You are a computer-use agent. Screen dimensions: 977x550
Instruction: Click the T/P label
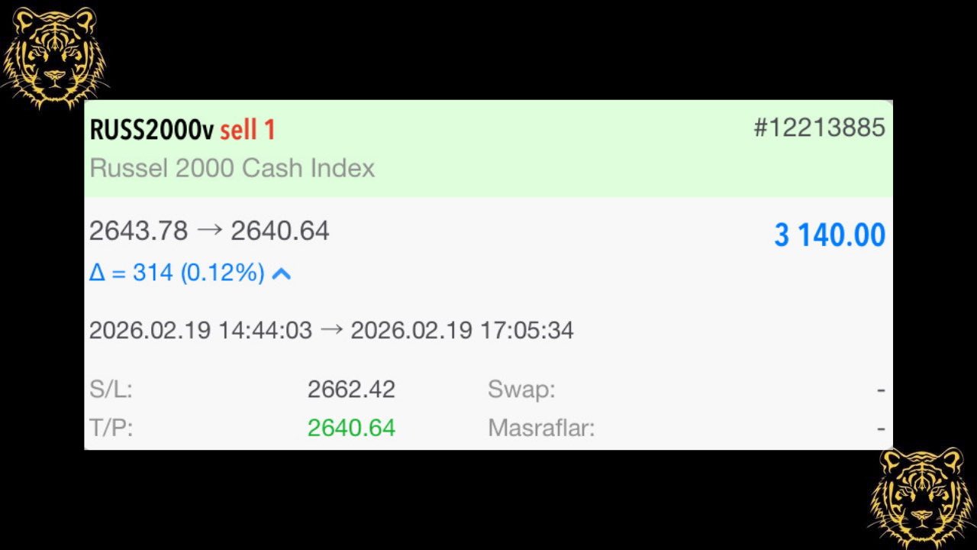click(111, 428)
